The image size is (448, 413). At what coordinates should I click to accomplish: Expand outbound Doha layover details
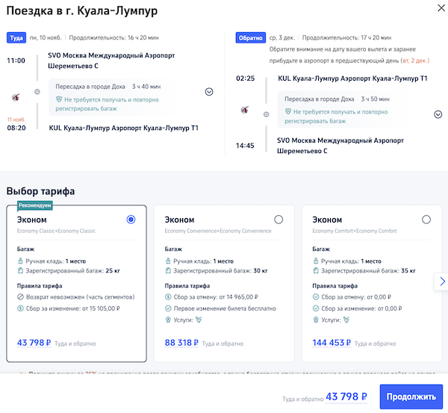[x=209, y=92]
